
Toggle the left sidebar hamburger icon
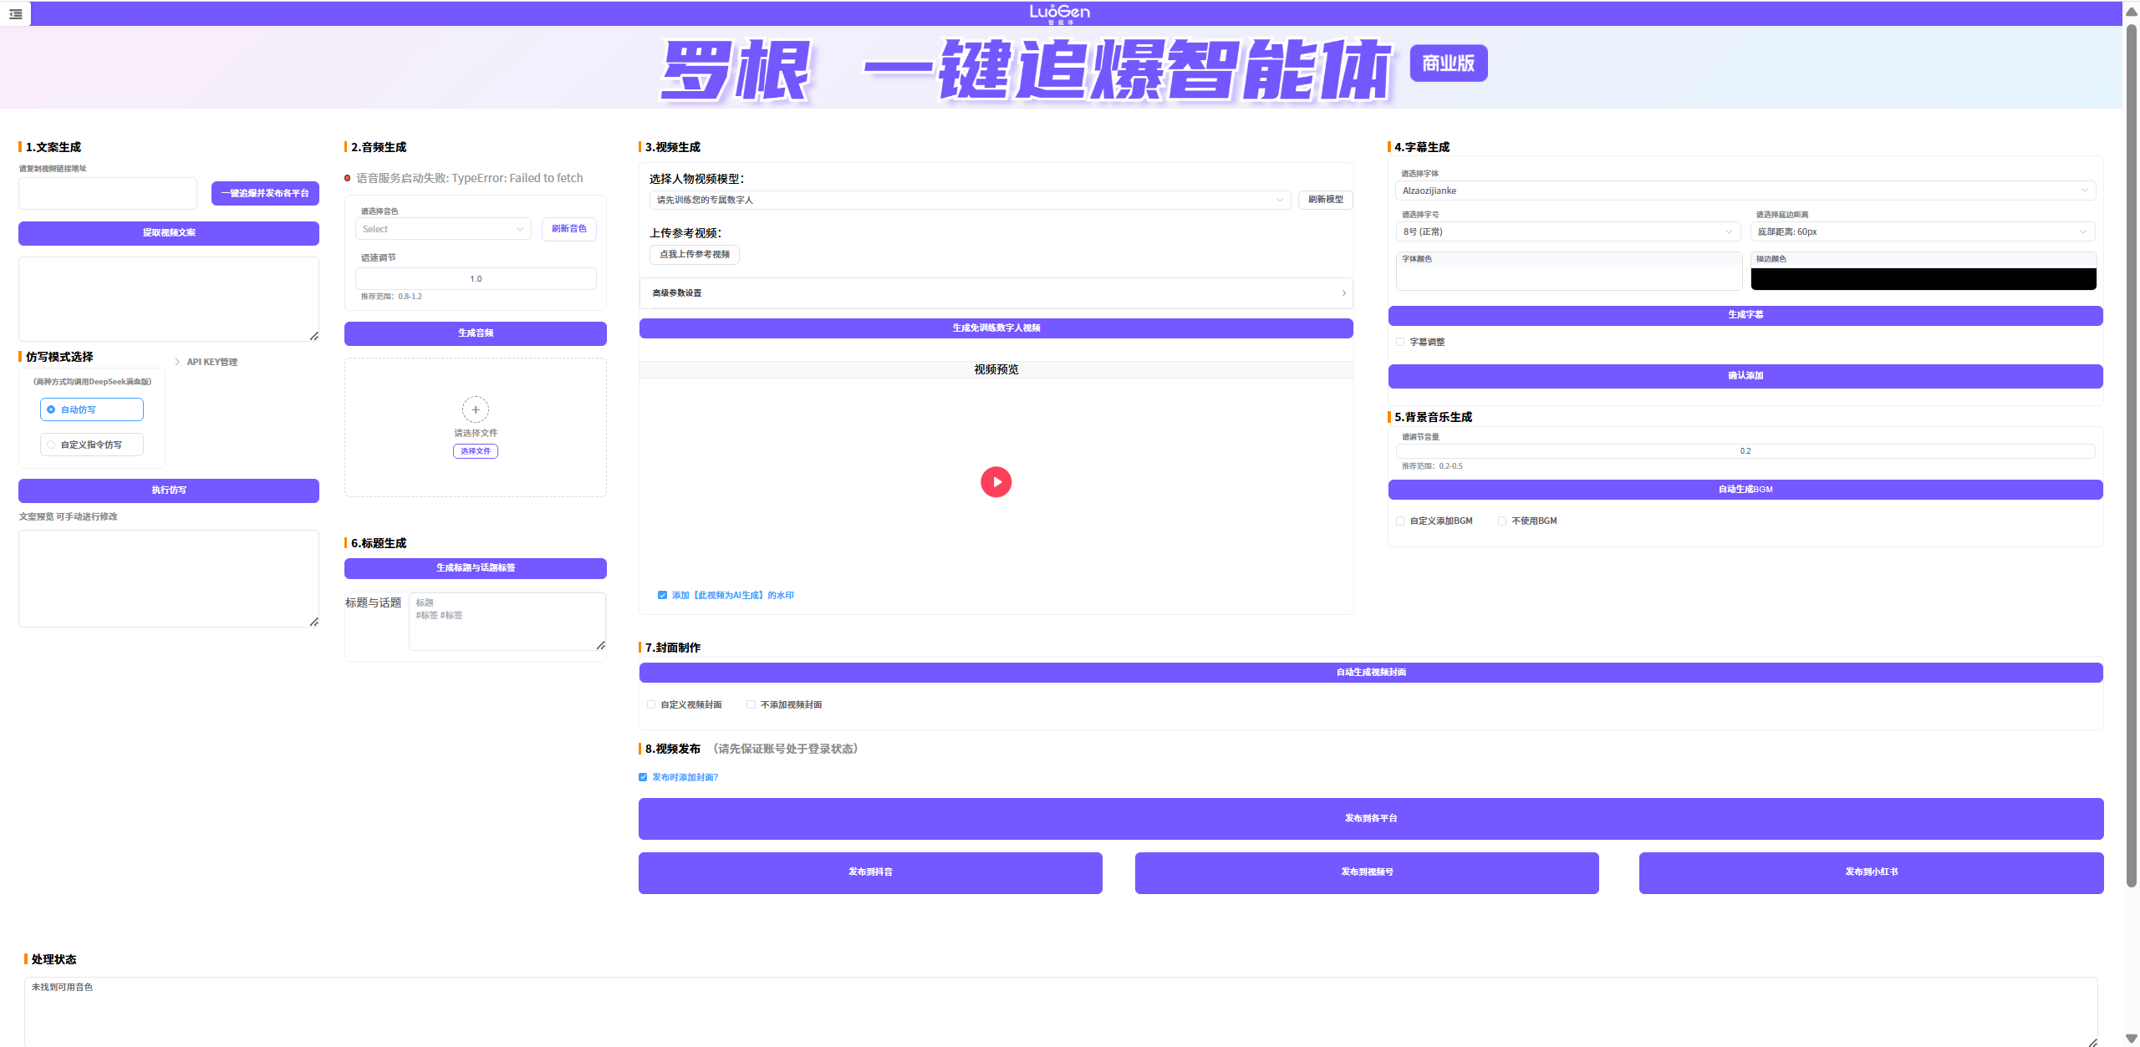(x=15, y=13)
